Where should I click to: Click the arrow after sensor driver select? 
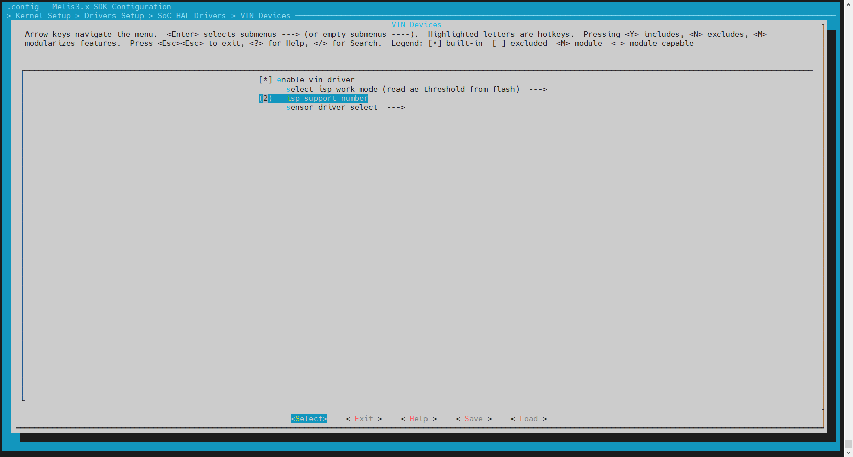(x=396, y=107)
